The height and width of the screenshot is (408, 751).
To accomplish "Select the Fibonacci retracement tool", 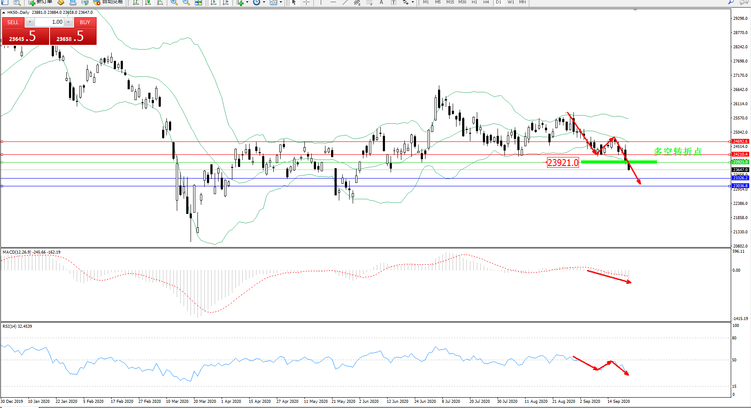I will click(369, 2).
